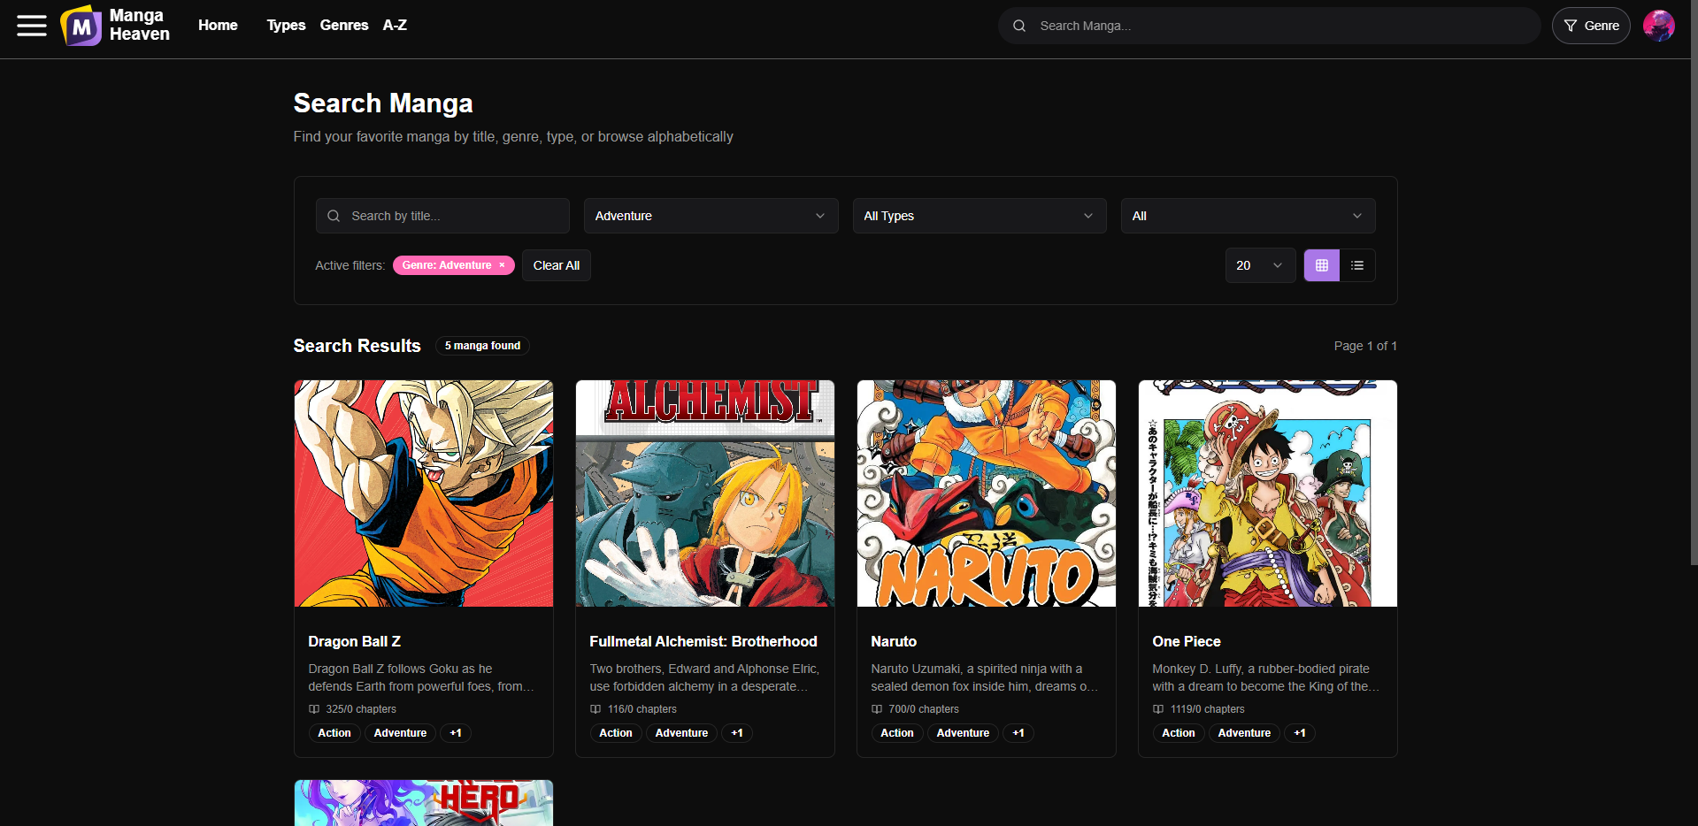
Task: Focus the Search by title field
Action: click(442, 216)
